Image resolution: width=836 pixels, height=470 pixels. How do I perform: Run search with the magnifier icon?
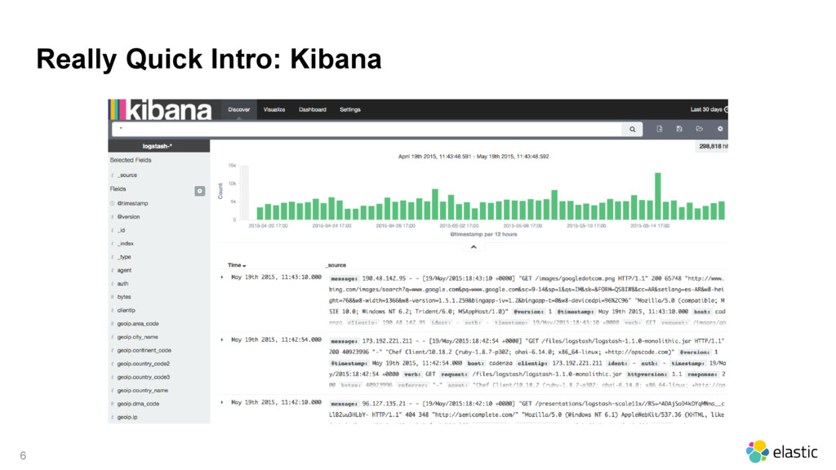click(x=633, y=129)
